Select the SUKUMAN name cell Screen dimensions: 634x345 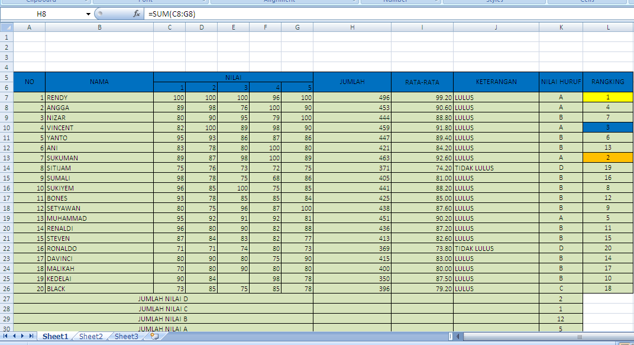pyautogui.click(x=99, y=158)
